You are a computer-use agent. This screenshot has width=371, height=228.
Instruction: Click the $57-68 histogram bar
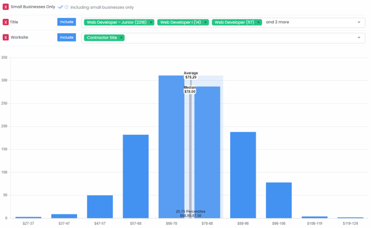136,176
